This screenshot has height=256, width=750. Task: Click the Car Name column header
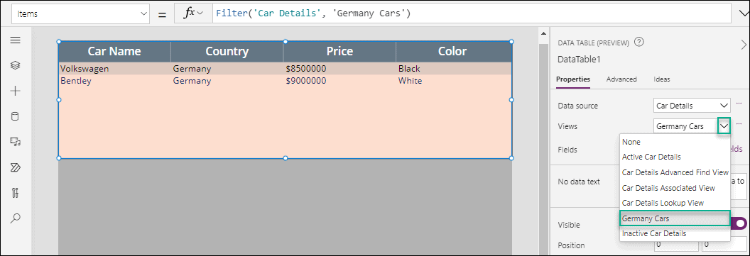click(x=114, y=51)
